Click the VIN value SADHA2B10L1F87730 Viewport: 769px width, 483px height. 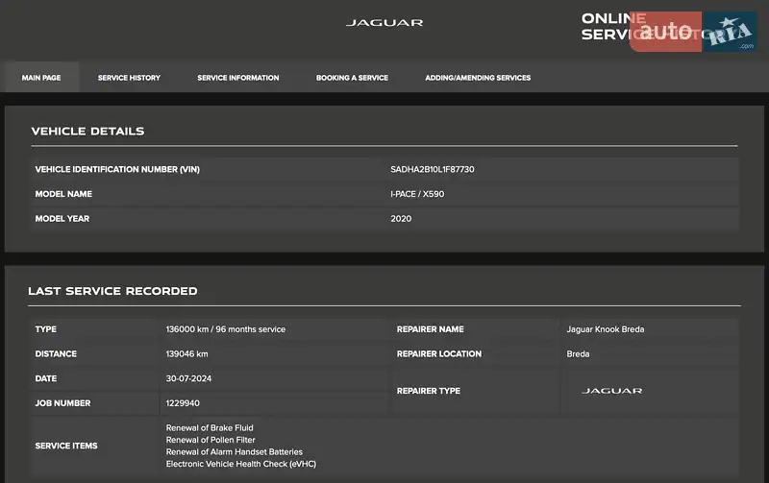click(x=432, y=169)
